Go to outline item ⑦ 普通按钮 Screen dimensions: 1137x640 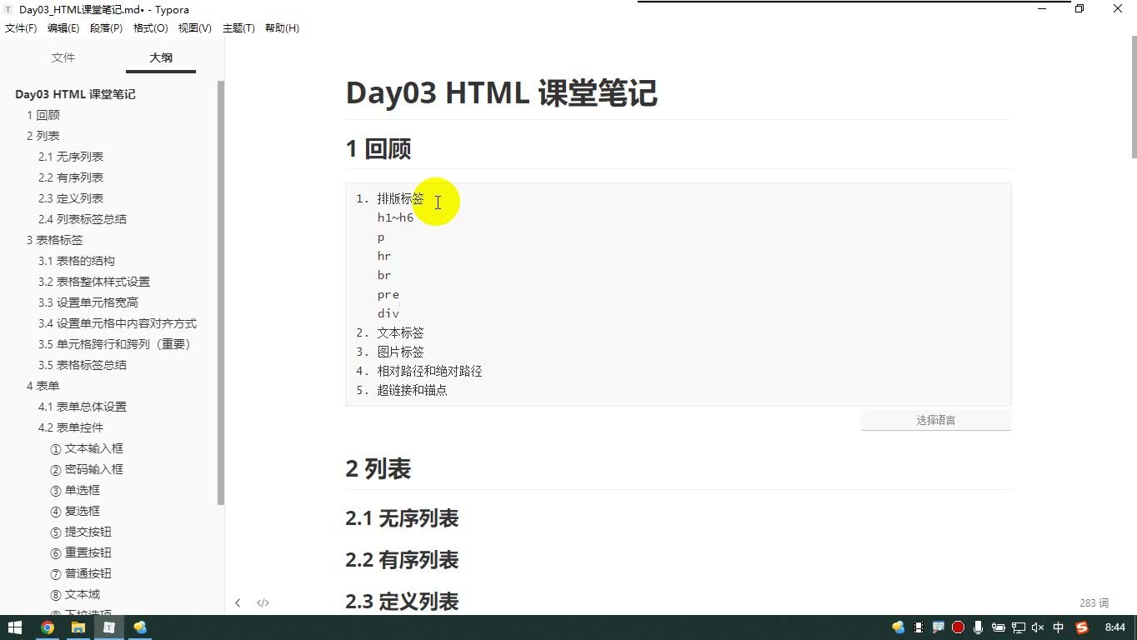pos(81,573)
